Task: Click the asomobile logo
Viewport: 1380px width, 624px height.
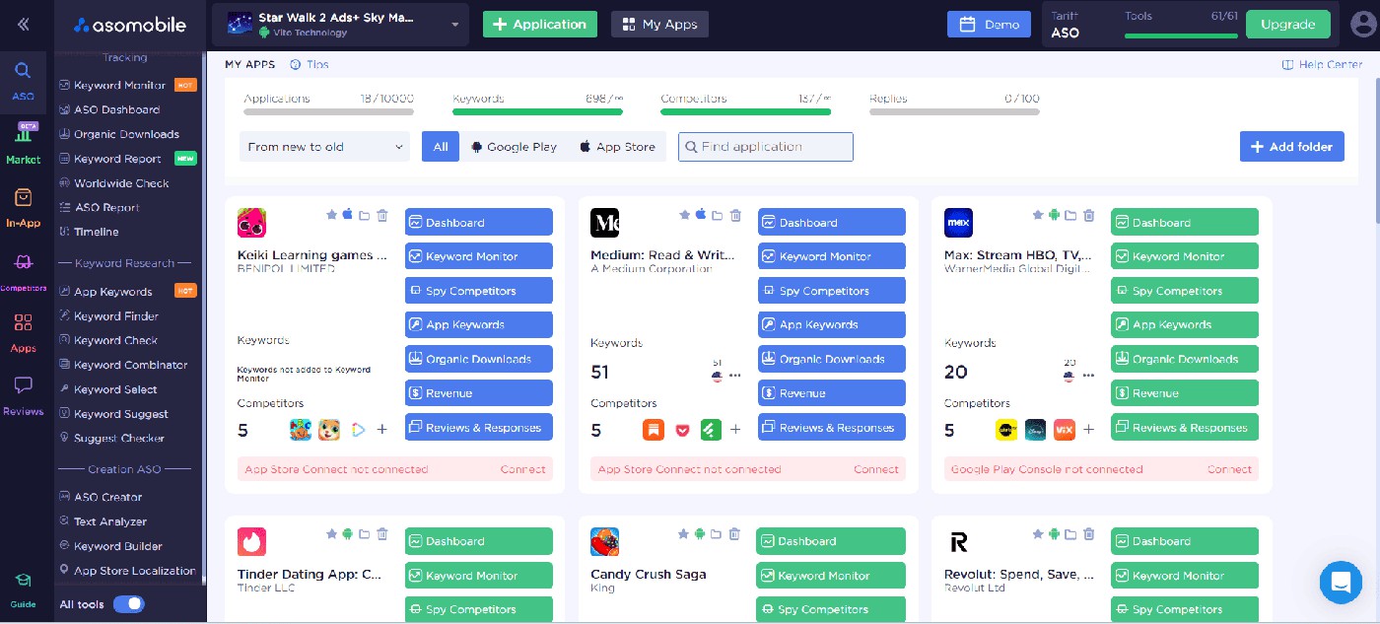Action: [130, 25]
